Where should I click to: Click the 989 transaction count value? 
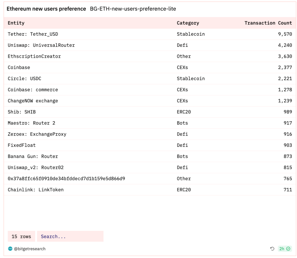coord(288,112)
